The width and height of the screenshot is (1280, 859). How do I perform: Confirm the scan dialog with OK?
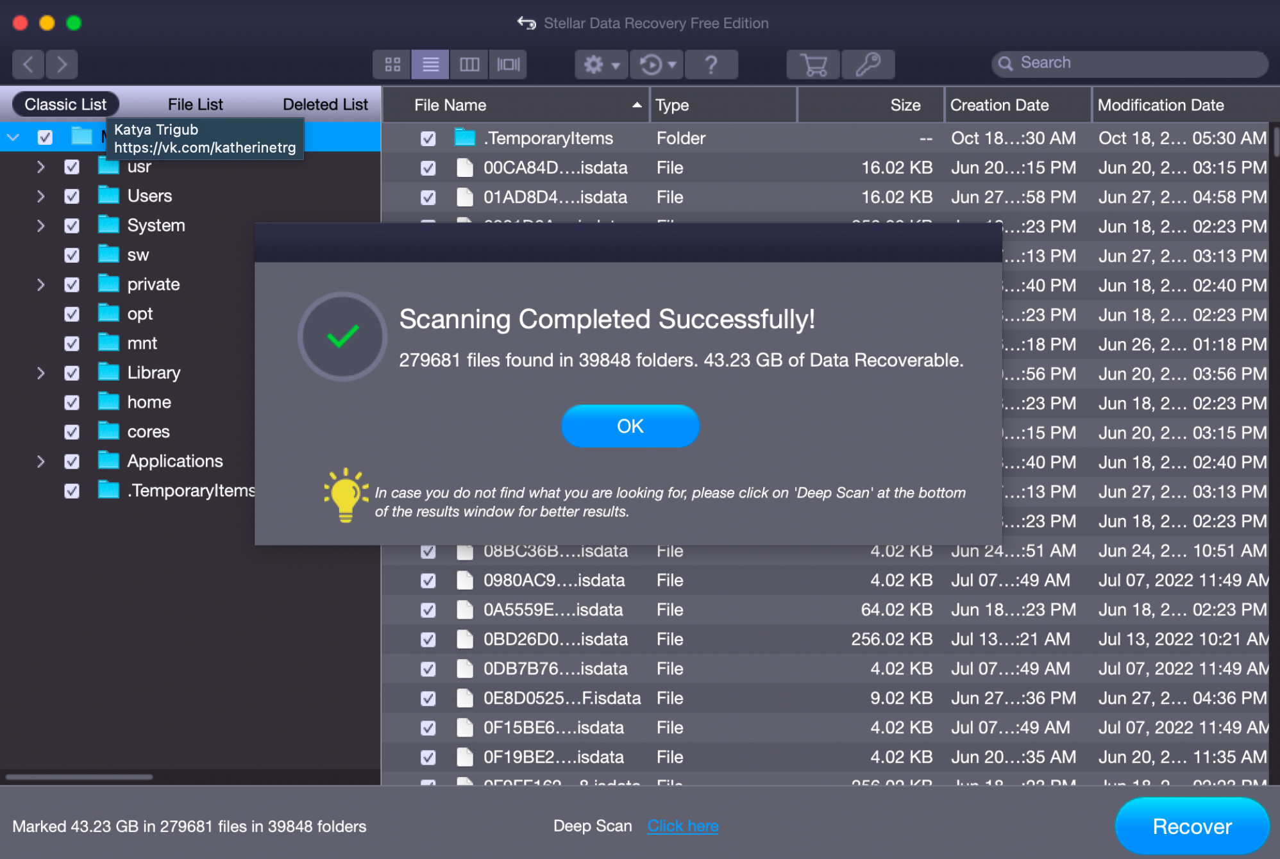click(x=630, y=426)
